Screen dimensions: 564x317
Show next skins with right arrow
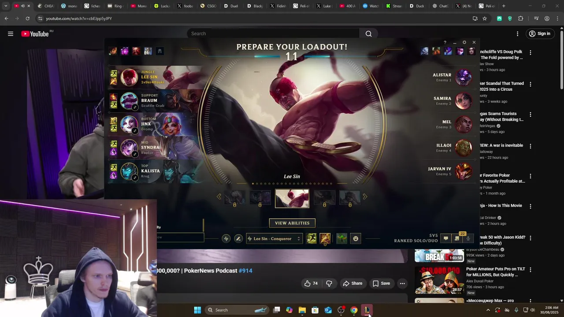pos(365,197)
